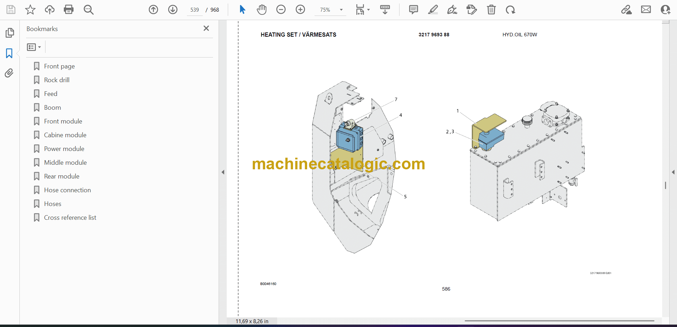Open the Power module bookmark
This screenshot has height=327, width=677.
[64, 149]
